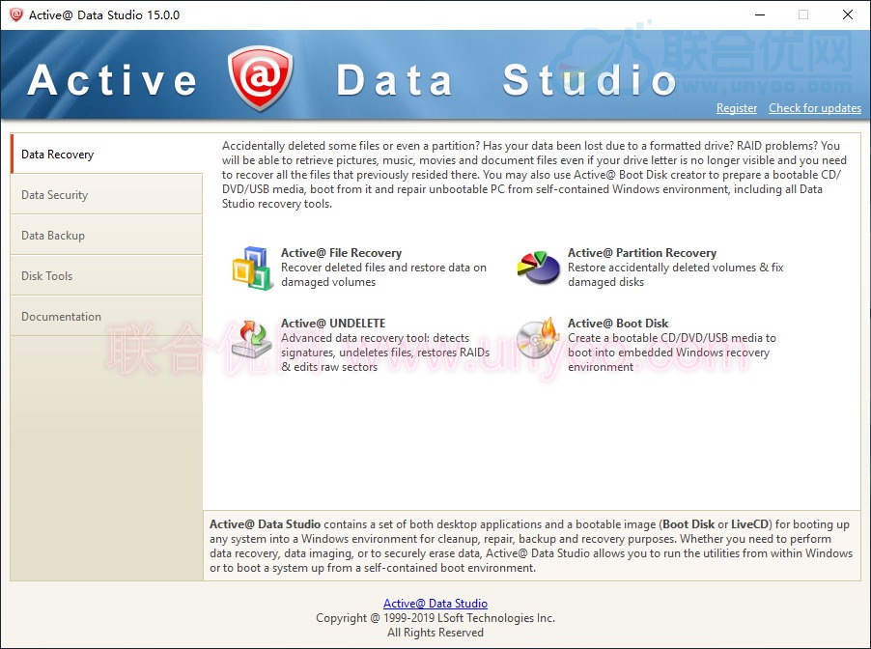The width and height of the screenshot is (871, 649).
Task: Click the Active@ UNDELETE drive icon
Action: click(x=252, y=338)
